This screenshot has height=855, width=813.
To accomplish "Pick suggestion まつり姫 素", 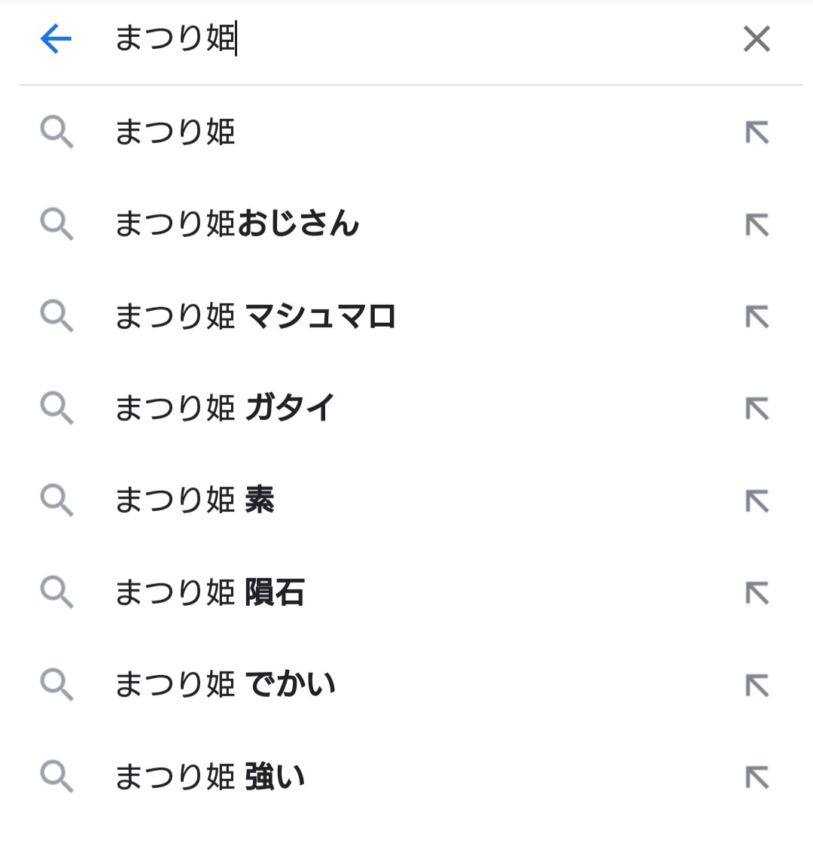I will [x=194, y=501].
